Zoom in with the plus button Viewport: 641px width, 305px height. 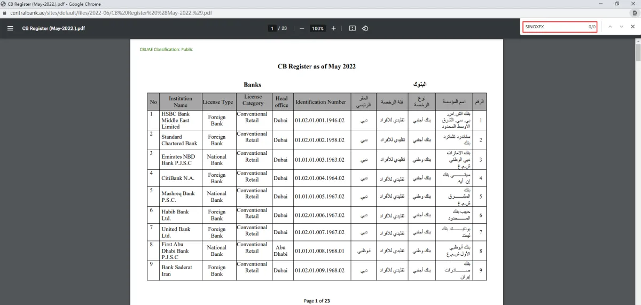[x=334, y=28]
